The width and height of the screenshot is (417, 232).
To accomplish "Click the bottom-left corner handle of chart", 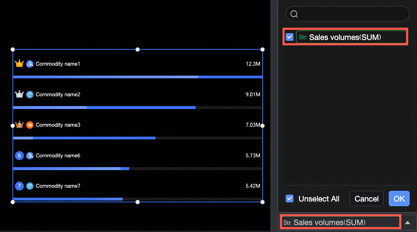I will pos(12,202).
